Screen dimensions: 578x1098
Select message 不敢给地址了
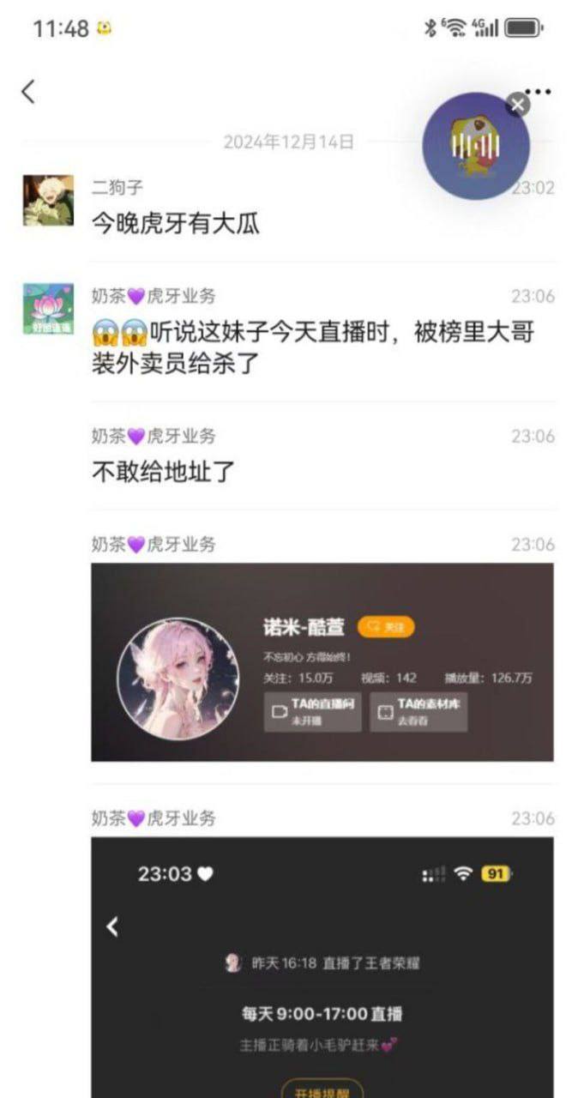[x=164, y=471]
